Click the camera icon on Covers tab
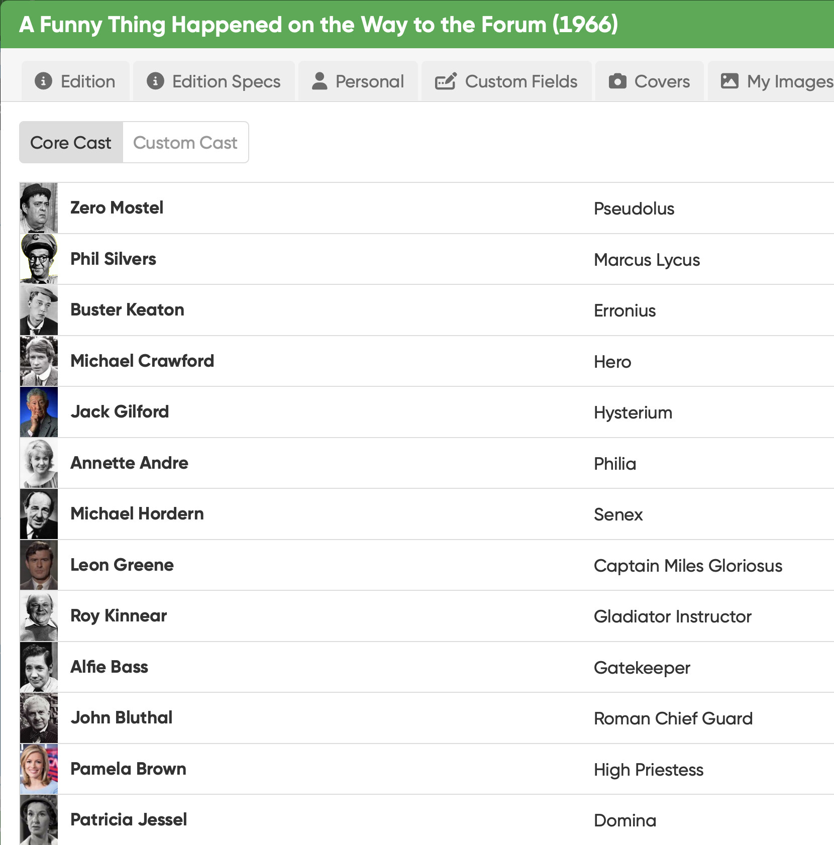Image resolution: width=834 pixels, height=845 pixels. pyautogui.click(x=617, y=81)
